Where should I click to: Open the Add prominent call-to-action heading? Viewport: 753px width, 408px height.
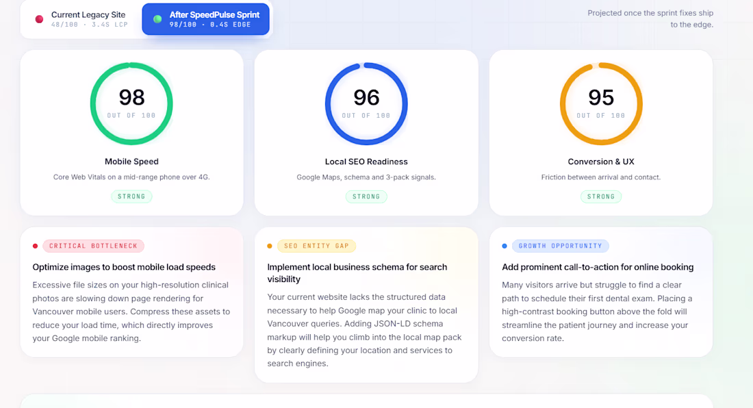point(598,268)
